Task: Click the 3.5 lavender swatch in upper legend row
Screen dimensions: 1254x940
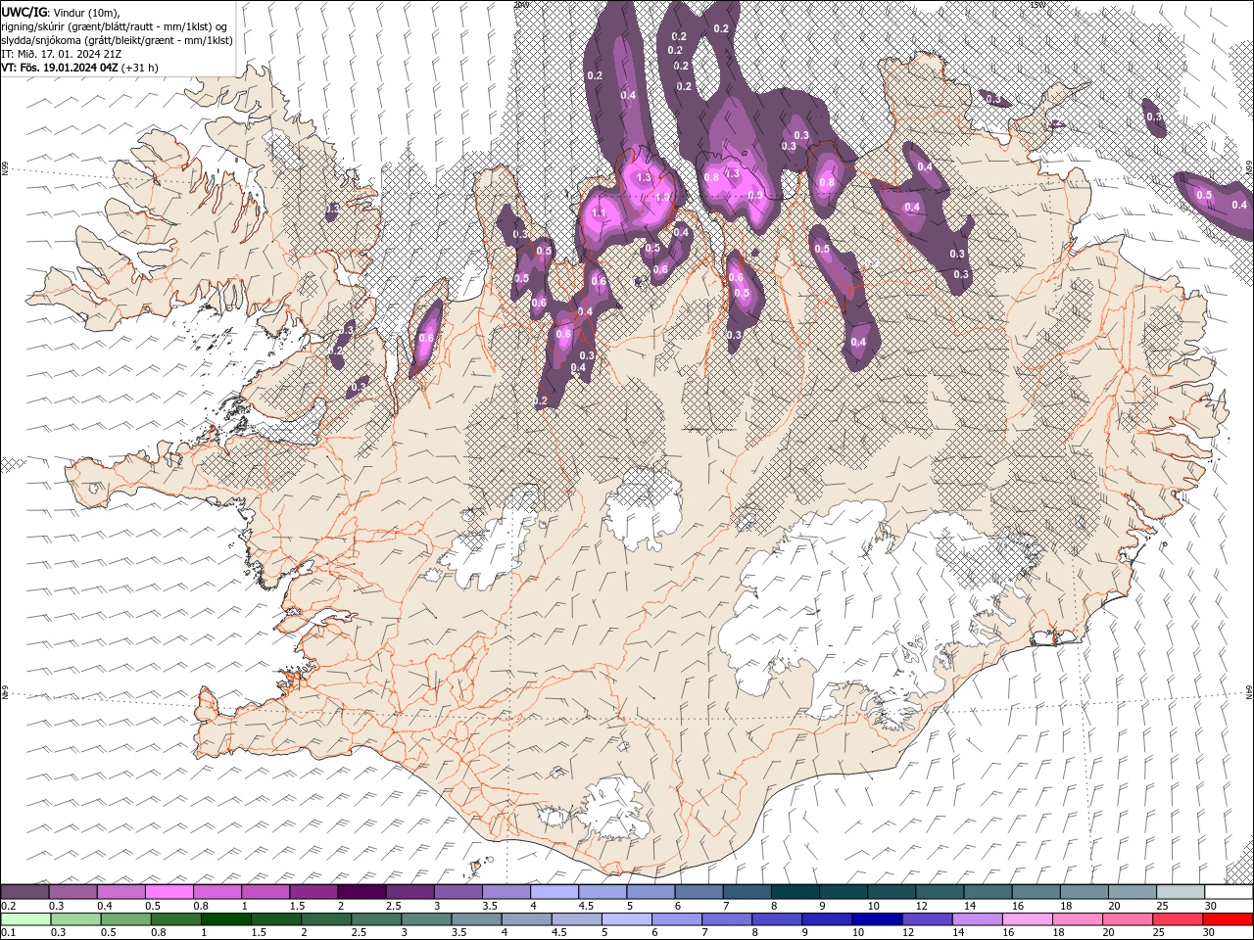Action: coord(506,892)
